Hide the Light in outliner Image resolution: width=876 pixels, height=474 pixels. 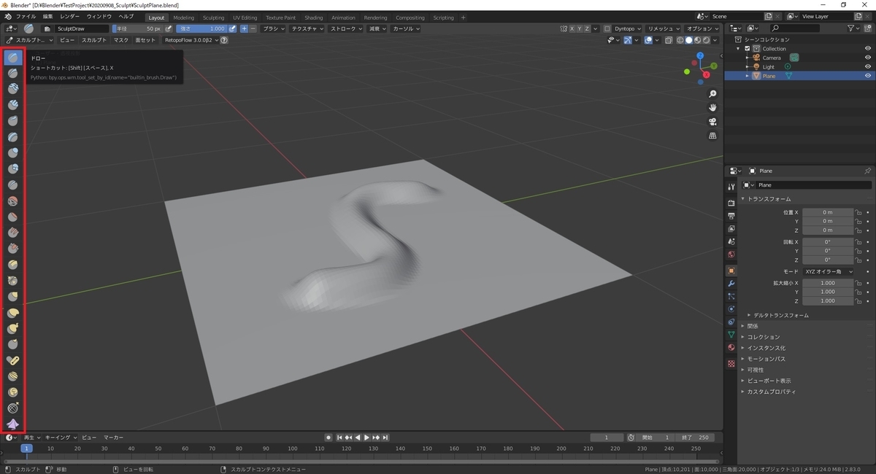tap(868, 66)
